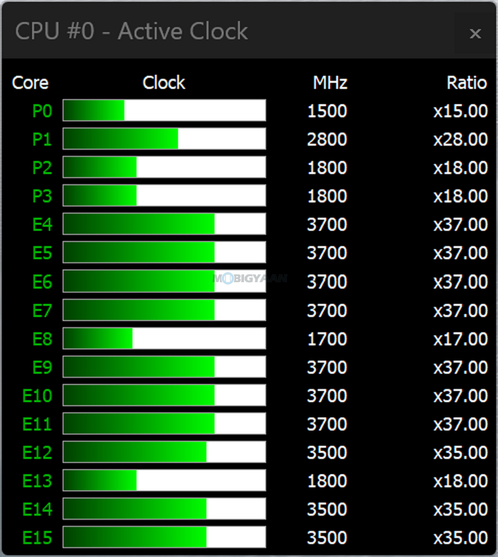This screenshot has height=557, width=498.
Task: Click the E15 clock bar
Action: click(x=164, y=537)
